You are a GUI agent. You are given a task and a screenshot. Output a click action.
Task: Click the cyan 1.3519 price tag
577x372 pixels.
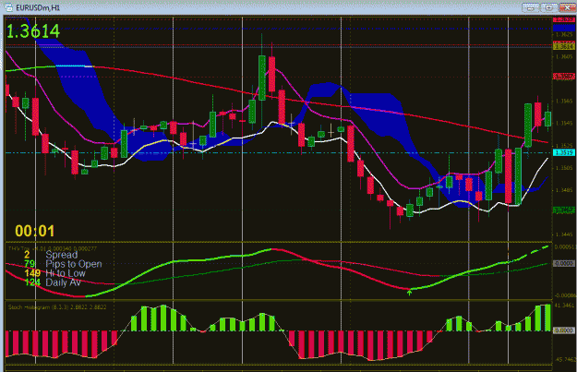coord(564,152)
